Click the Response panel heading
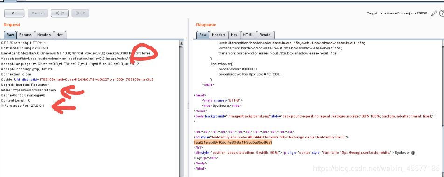 point(206,25)
